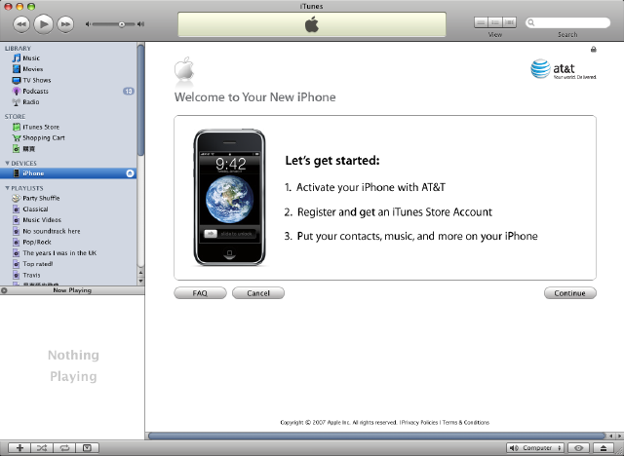
Task: Toggle shuffle mode
Action: point(42,448)
